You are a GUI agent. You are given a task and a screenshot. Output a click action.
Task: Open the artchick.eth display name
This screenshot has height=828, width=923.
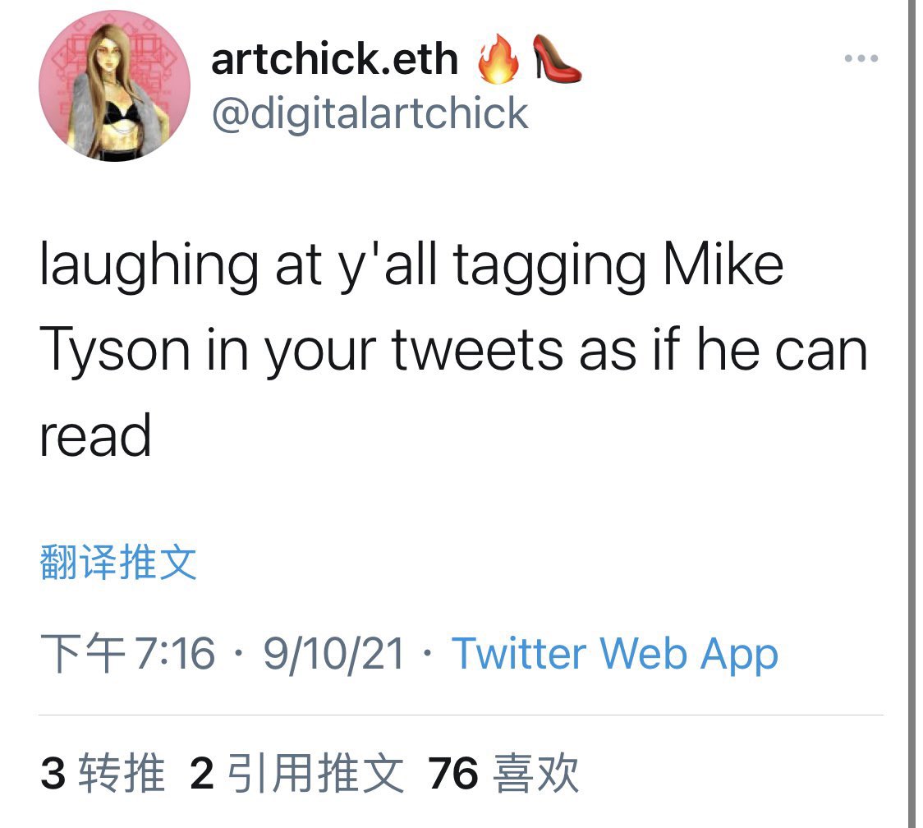click(x=334, y=59)
